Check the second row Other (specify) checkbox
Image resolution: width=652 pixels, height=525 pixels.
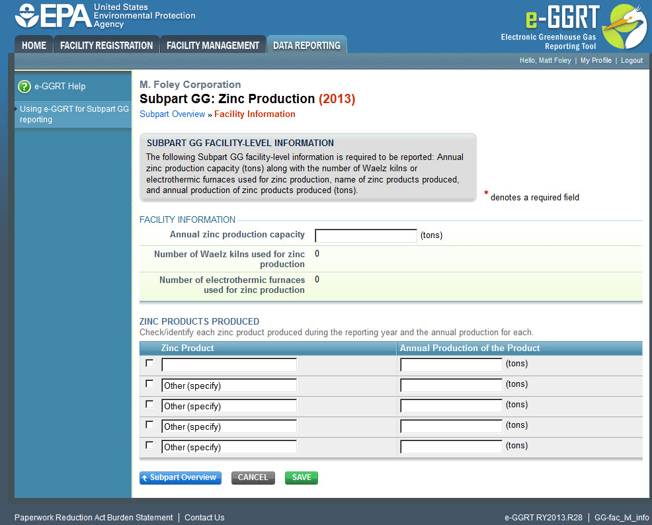(x=149, y=384)
